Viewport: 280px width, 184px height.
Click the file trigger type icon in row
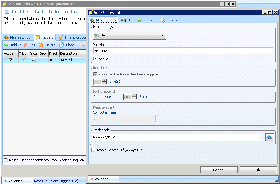coord(34,60)
